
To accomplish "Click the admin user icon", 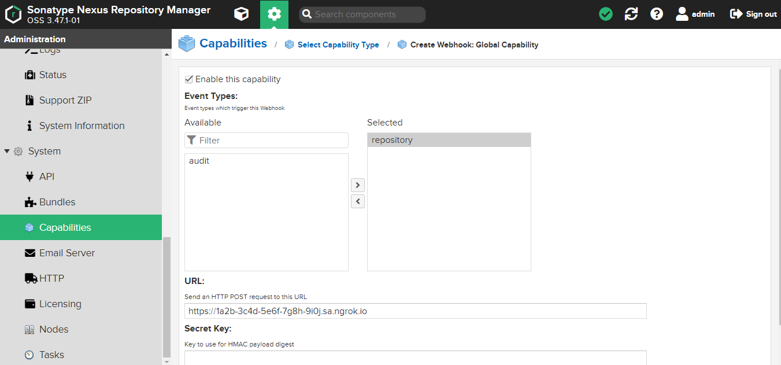I will tap(682, 14).
